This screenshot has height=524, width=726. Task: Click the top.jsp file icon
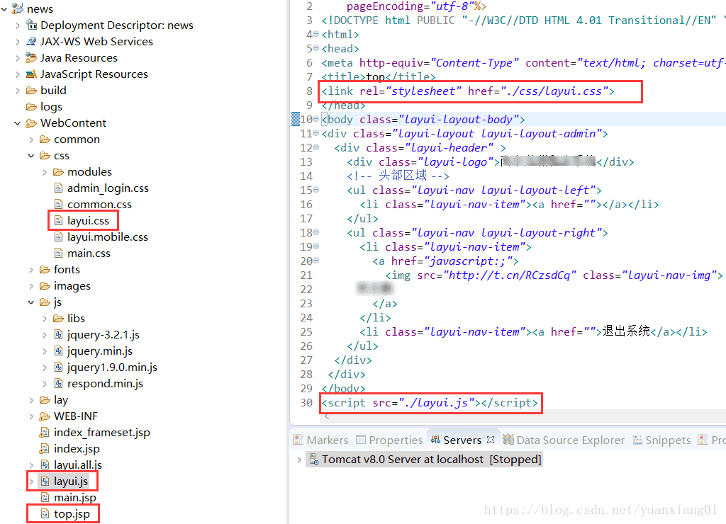45,513
